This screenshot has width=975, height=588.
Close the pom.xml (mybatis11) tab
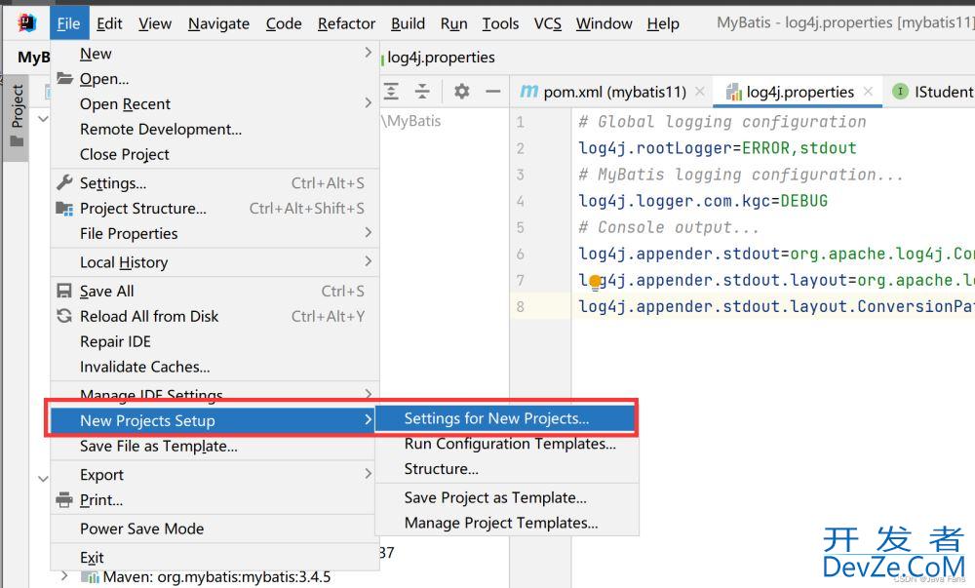[x=699, y=92]
